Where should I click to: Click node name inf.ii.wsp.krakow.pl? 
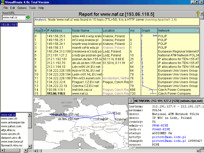click(85, 40)
